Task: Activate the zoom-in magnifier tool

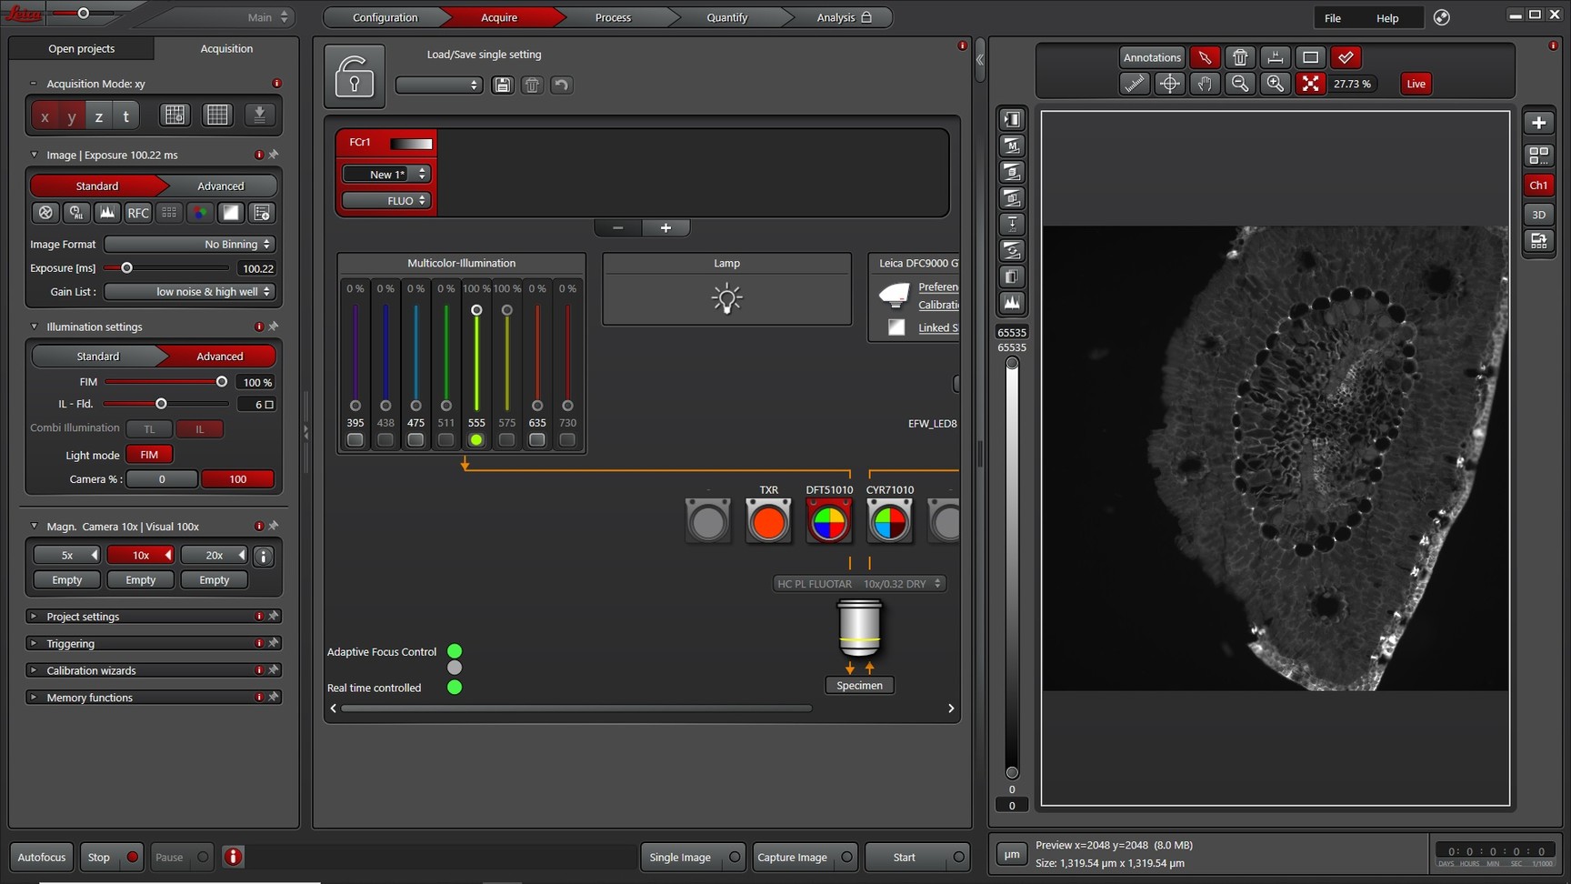Action: [x=1275, y=84]
